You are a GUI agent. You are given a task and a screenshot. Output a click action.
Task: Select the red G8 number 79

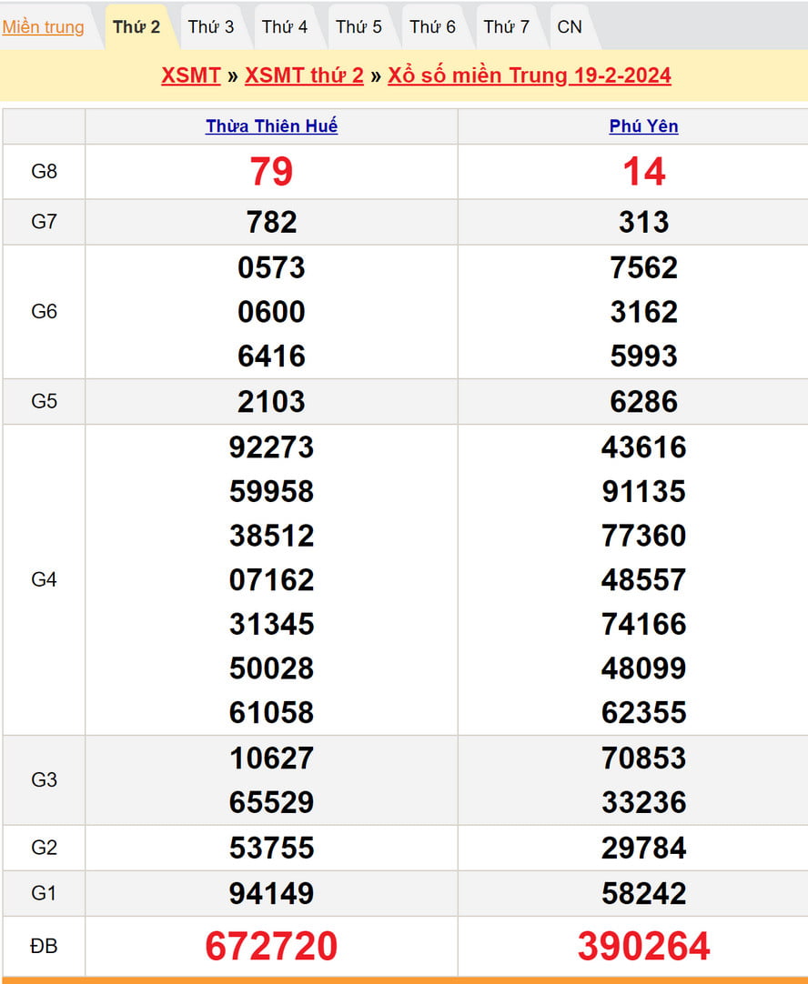[271, 172]
